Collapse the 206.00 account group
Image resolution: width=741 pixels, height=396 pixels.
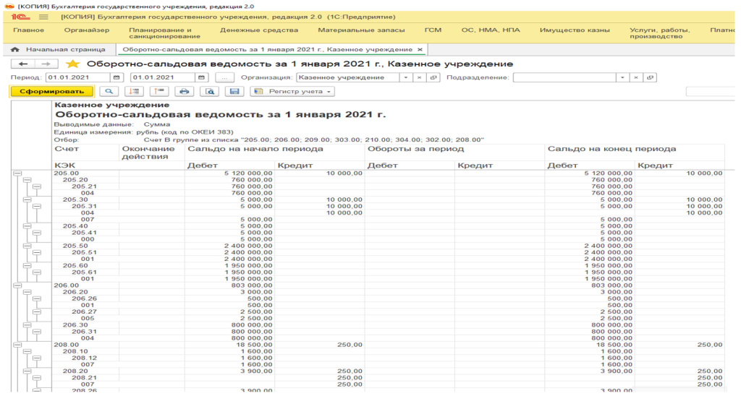tap(17, 285)
